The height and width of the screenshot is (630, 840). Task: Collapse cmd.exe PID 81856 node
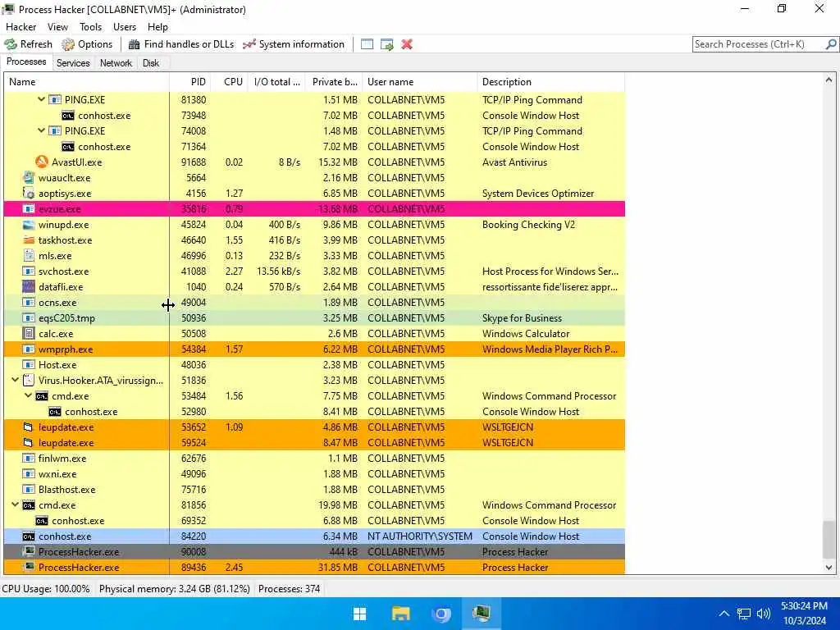coord(15,504)
